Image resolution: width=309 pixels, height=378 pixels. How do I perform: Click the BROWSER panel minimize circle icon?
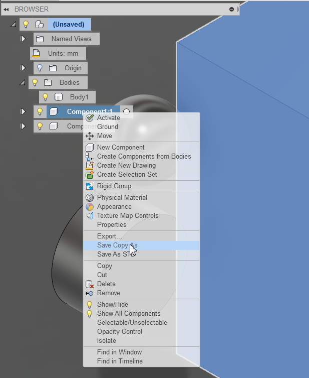(x=231, y=9)
